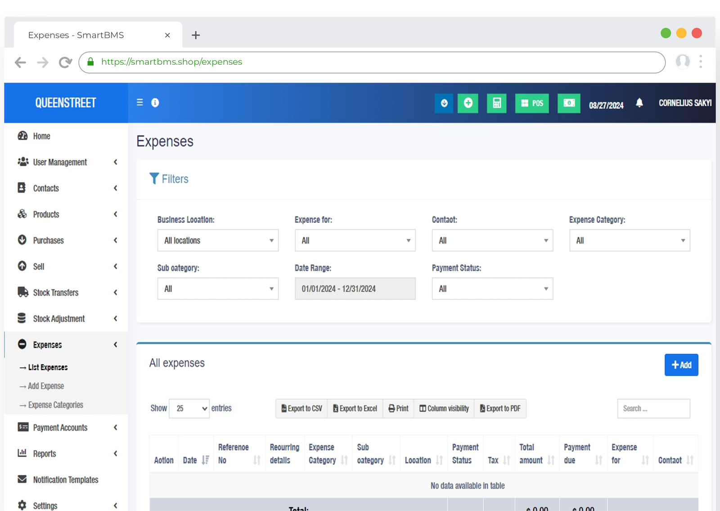Click Export to Excel button
This screenshot has width=720, height=511.
[x=355, y=409]
